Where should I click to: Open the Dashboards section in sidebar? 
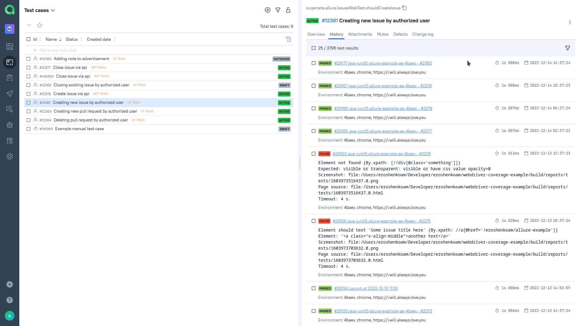(x=10, y=46)
